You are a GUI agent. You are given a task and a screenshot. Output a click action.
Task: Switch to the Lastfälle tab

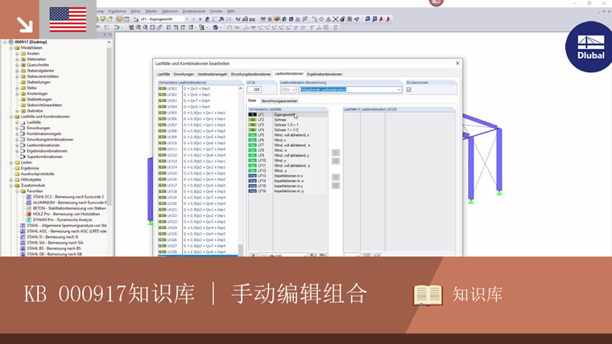click(163, 74)
